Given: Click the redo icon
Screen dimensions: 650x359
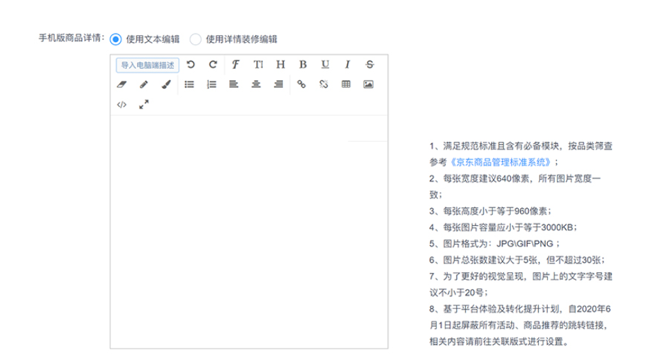Looking at the screenshot, I should (213, 65).
